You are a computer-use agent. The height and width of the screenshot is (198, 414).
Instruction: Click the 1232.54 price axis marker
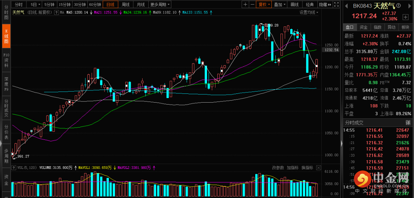331,50
